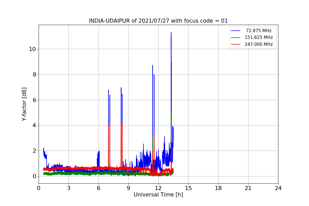Click y-axis tick label 6 on the y-axis
This screenshot has width=309, height=206.
pyautogui.click(x=34, y=100)
